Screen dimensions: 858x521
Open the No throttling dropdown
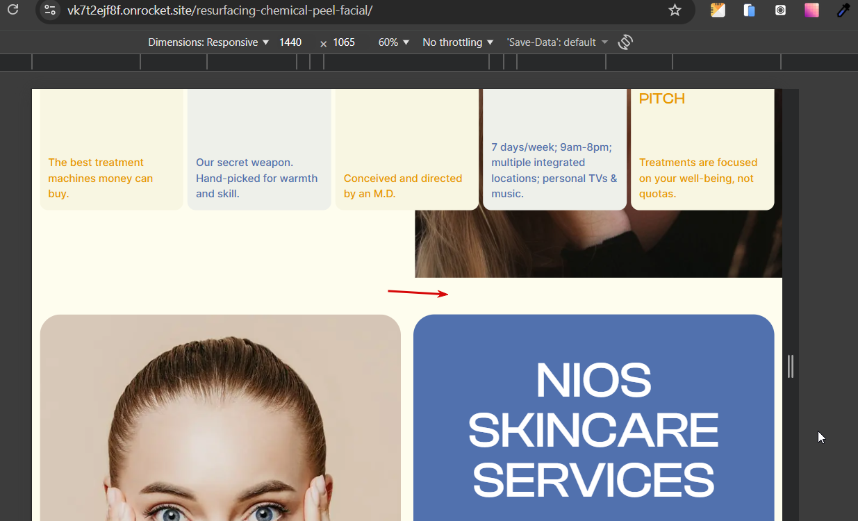click(458, 42)
